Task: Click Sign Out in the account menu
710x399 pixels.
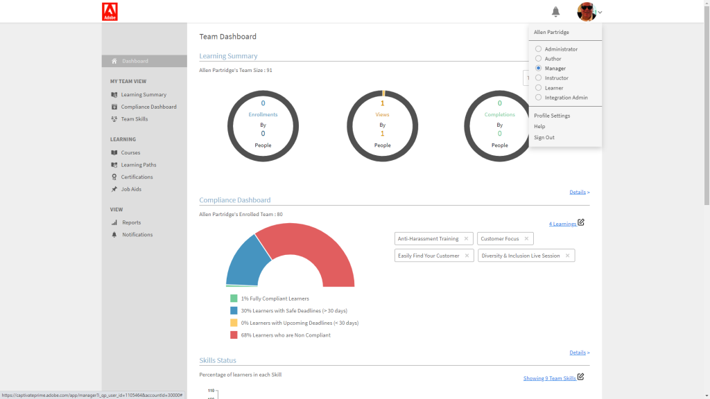Action: pyautogui.click(x=543, y=137)
